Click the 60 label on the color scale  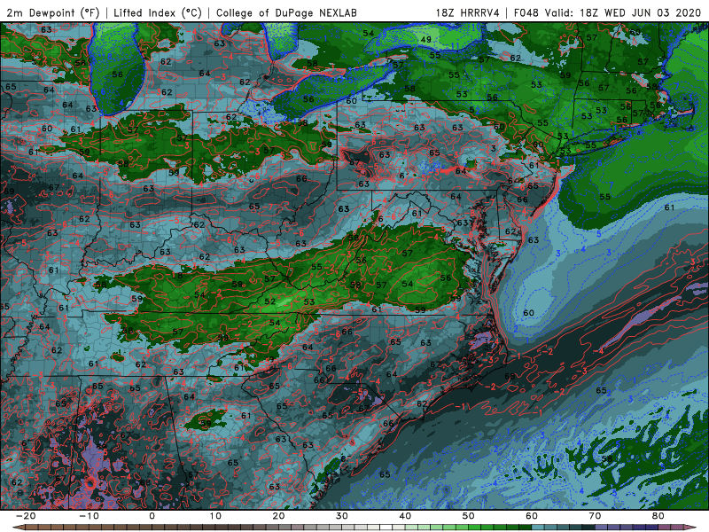click(532, 516)
